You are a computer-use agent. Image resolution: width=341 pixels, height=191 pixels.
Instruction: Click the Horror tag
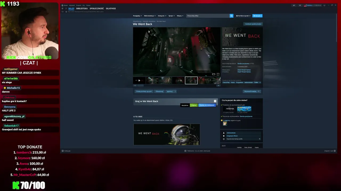point(233,83)
